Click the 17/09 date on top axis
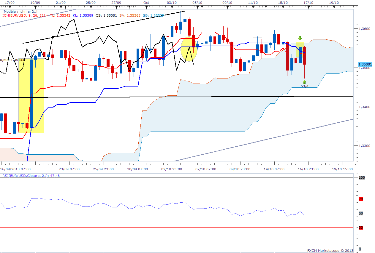The height and width of the screenshot is (253, 375). 10,2
